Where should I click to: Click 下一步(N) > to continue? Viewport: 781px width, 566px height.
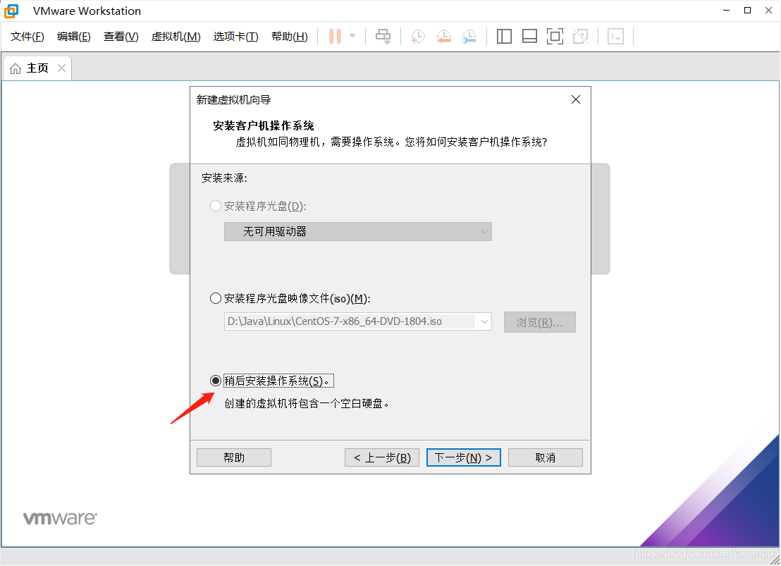463,457
